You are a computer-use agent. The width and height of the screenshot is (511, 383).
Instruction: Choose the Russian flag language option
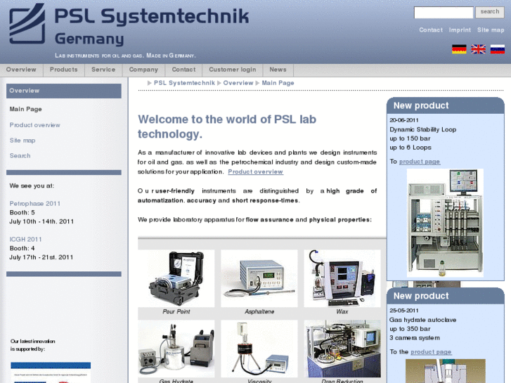[x=498, y=49]
